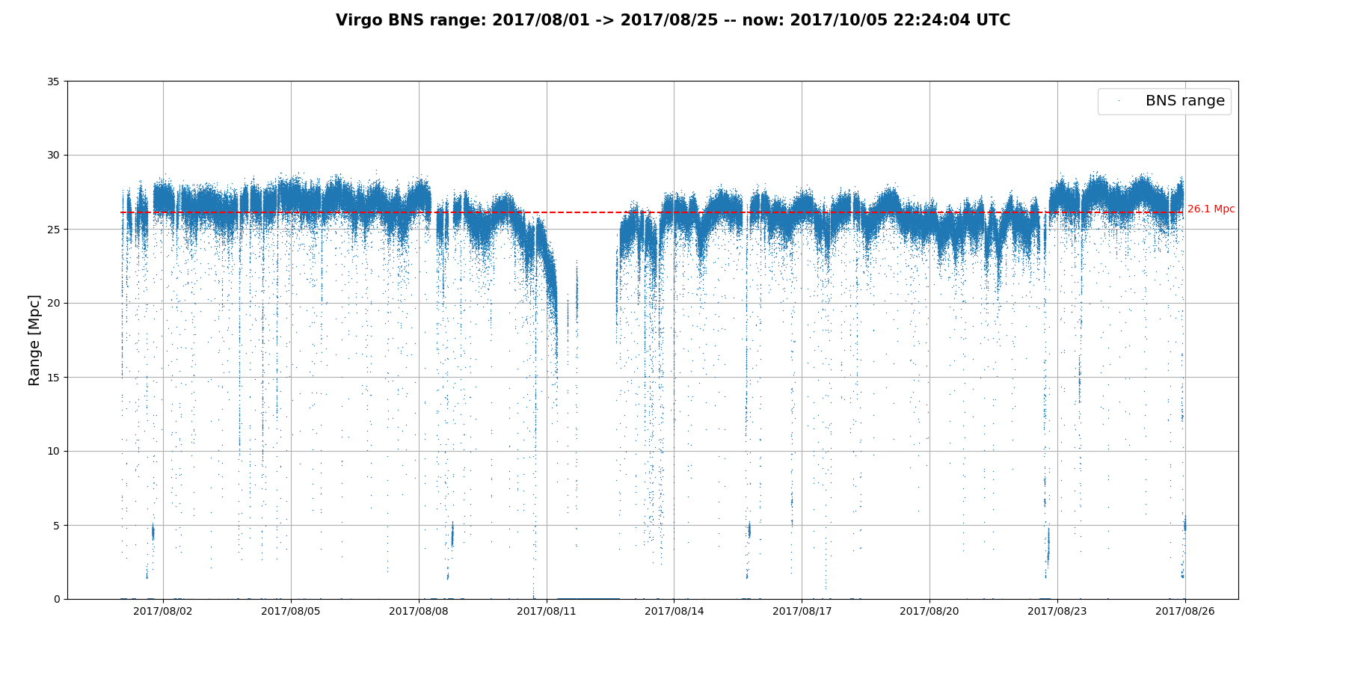This screenshot has height=673, width=1346.
Task: Pick the 2017/08/17 date tick label
Action: point(802,612)
